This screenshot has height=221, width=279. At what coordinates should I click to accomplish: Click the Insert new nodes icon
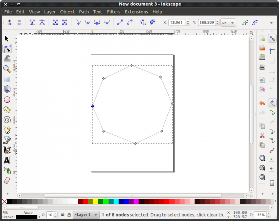click(x=10, y=23)
